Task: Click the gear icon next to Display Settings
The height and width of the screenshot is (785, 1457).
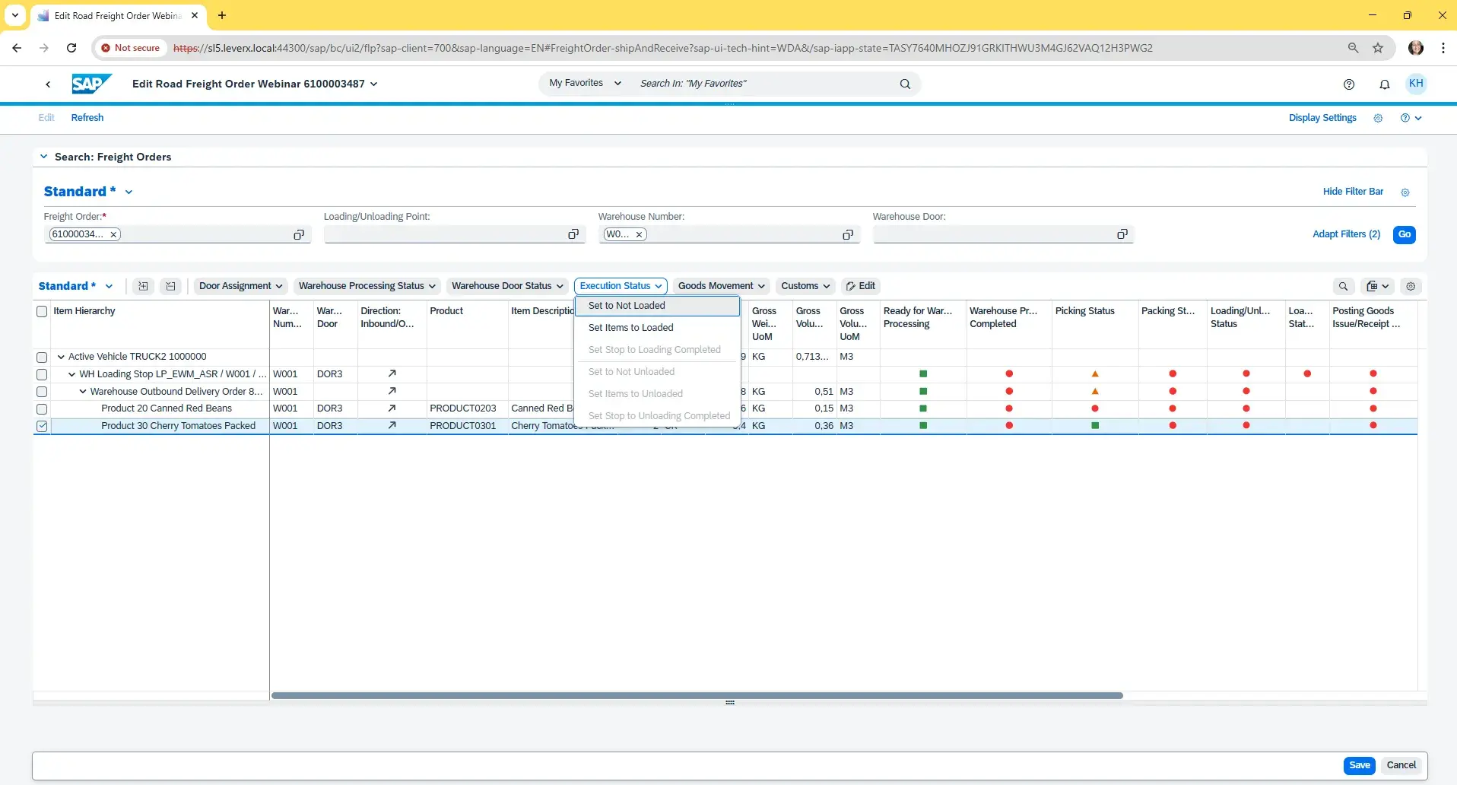Action: 1378,118
